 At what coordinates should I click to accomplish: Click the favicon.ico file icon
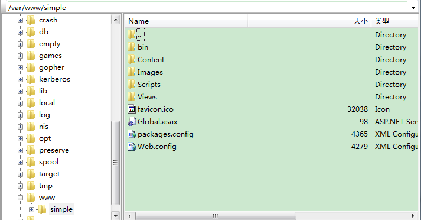tap(132, 109)
